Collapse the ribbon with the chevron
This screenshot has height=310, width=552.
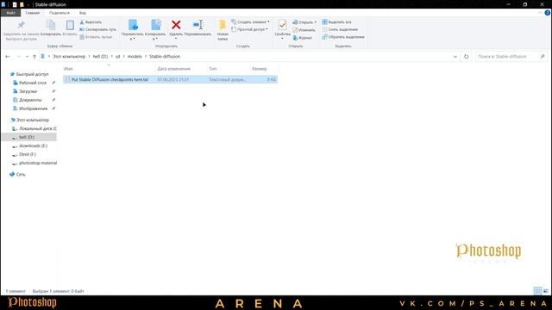click(540, 13)
